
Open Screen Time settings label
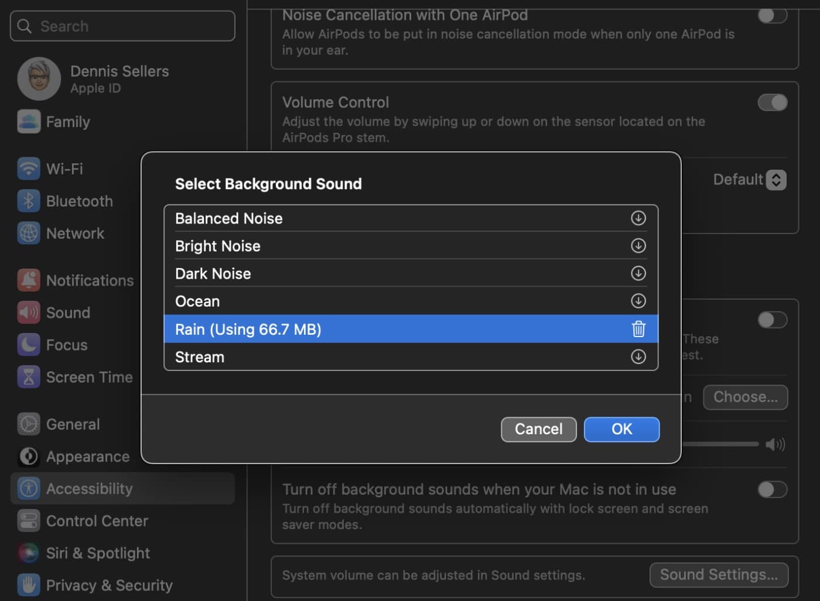[x=90, y=377]
